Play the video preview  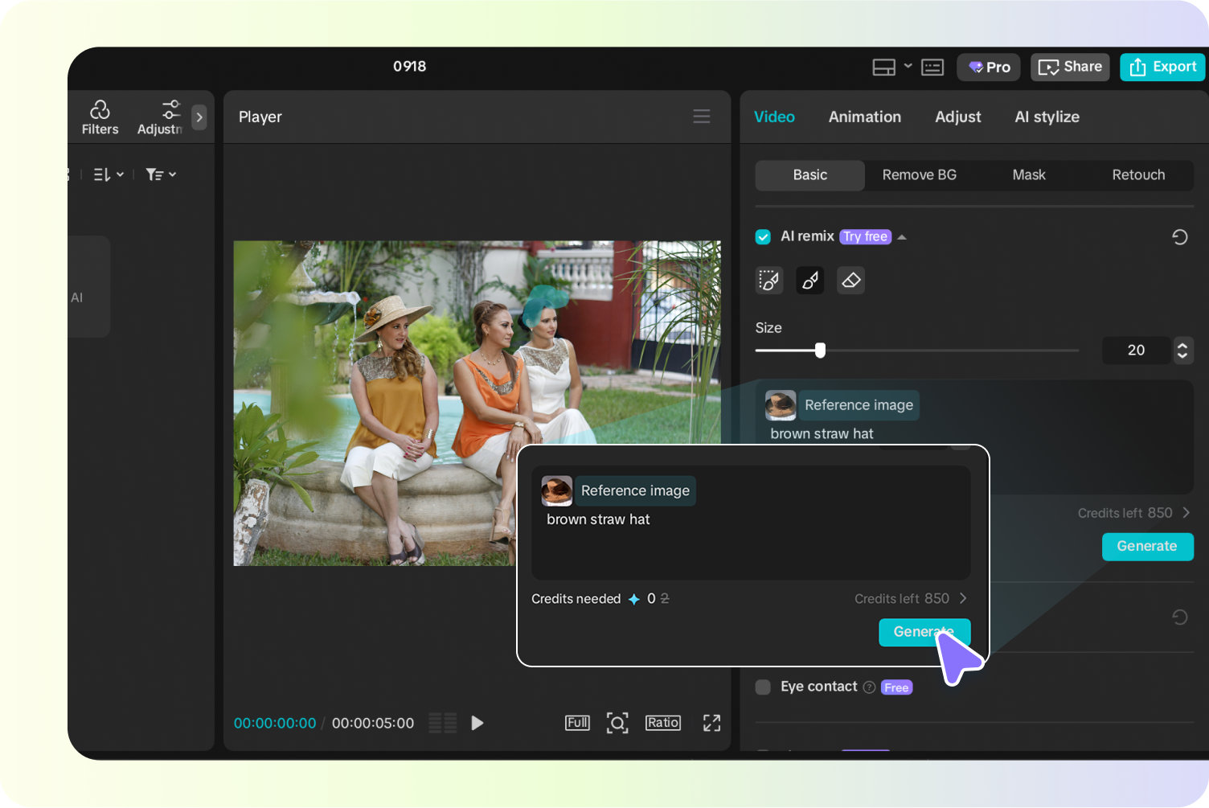477,724
